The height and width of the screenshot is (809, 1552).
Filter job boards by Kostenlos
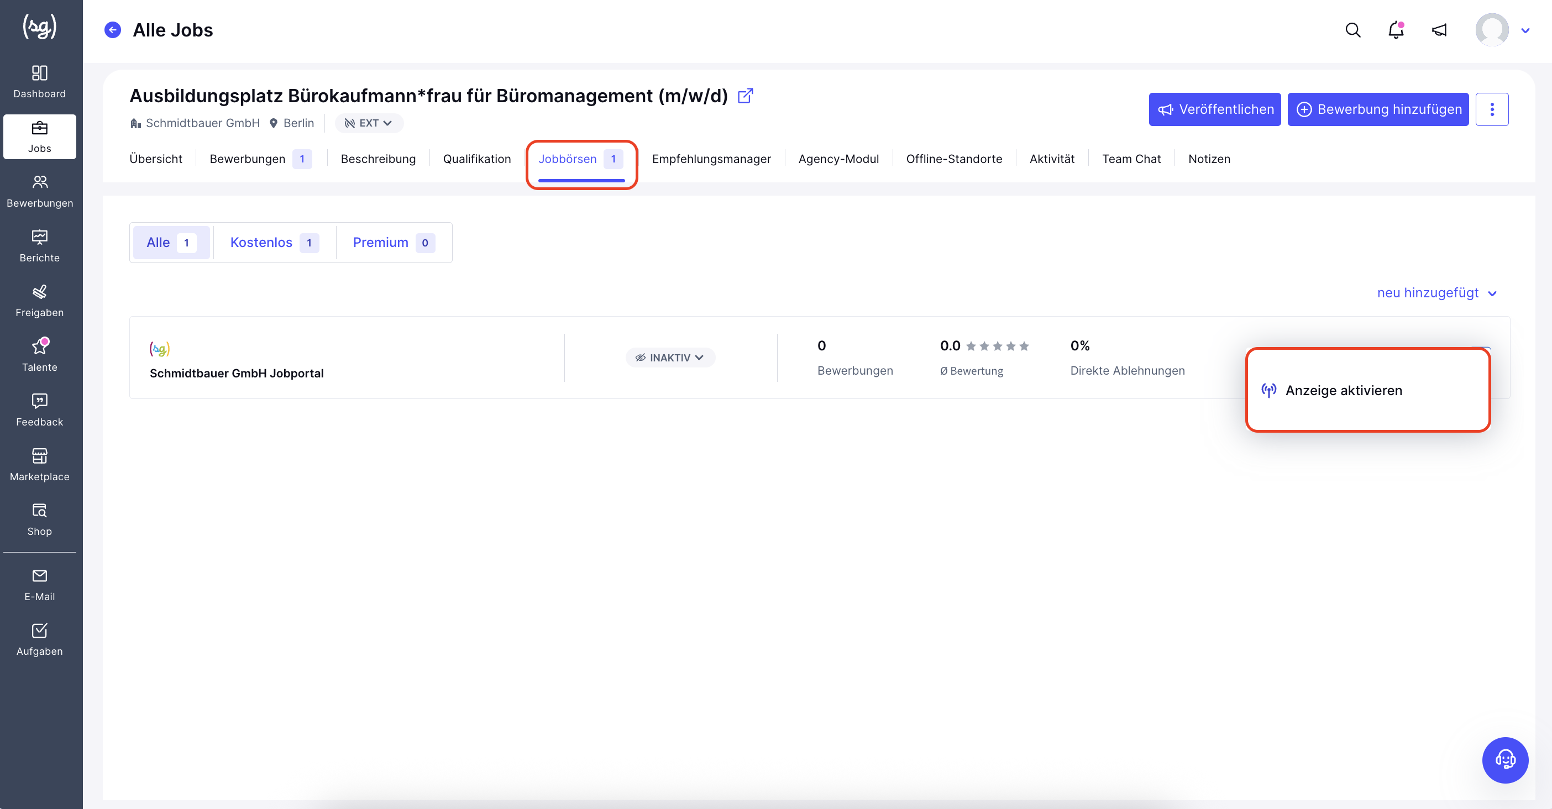pyautogui.click(x=274, y=243)
